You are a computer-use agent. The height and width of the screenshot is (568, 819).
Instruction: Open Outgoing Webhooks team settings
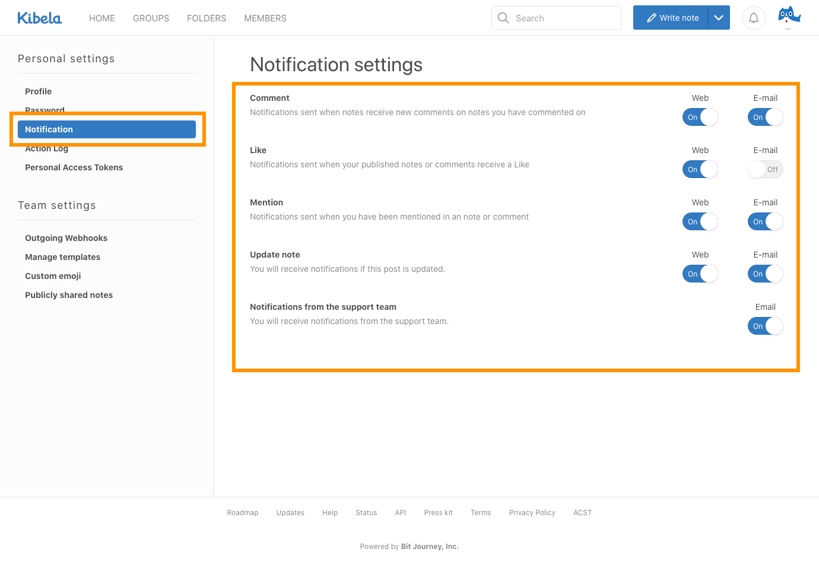pyautogui.click(x=66, y=238)
